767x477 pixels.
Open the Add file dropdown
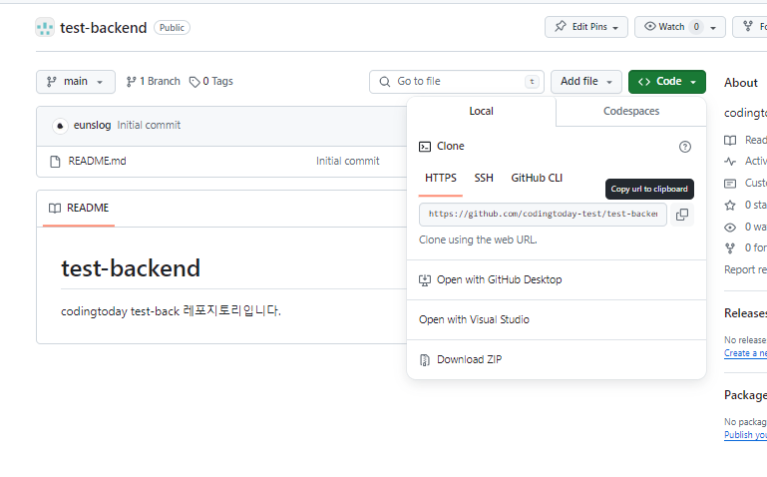tap(586, 82)
